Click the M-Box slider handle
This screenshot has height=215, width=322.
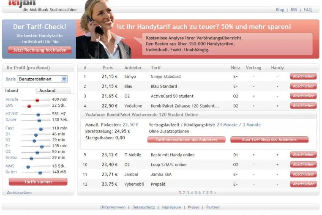31,158
